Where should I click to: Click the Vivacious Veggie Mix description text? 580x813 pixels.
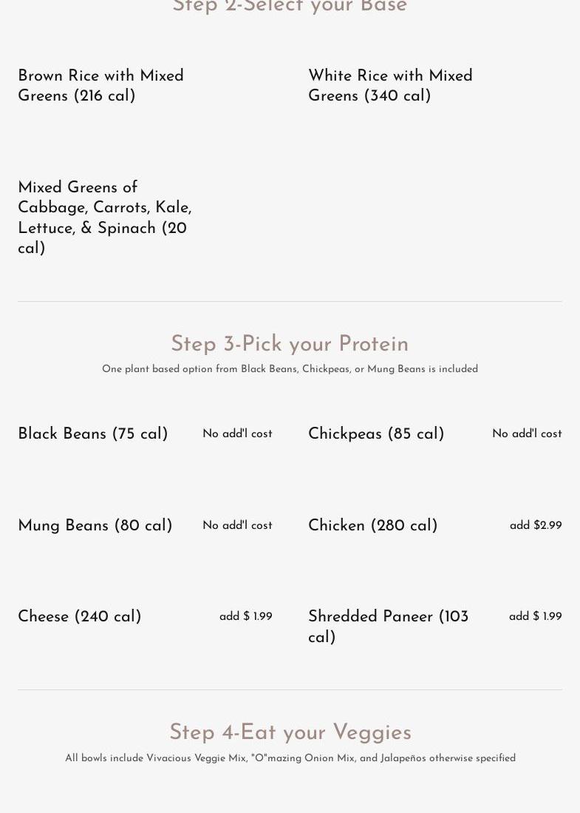[290, 758]
